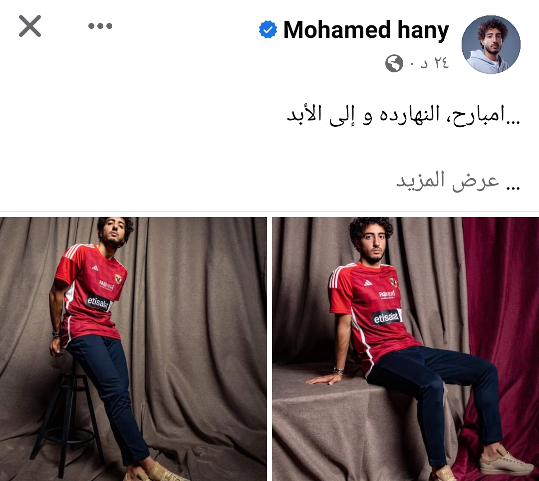Tap the Adidas logo on right photo jersey
Screen dimensions: 539x481
point(368,283)
